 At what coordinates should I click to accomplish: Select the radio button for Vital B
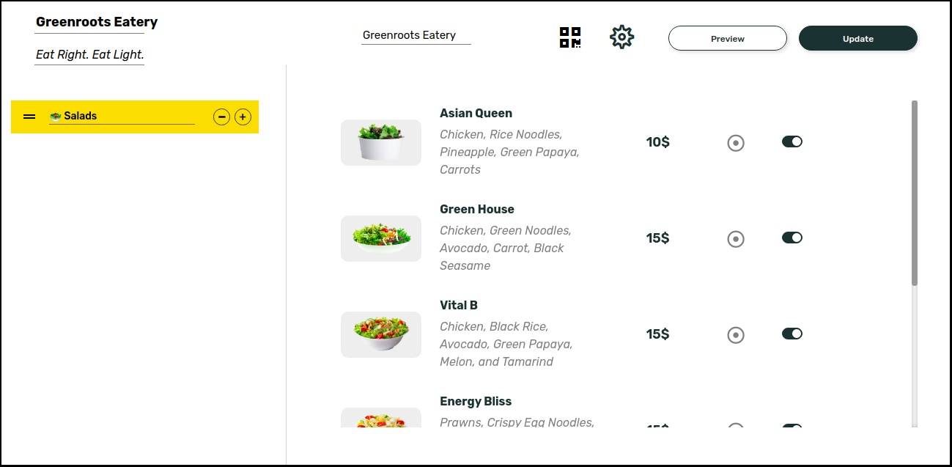pyautogui.click(x=736, y=335)
